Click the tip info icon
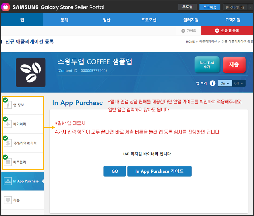 point(212,83)
